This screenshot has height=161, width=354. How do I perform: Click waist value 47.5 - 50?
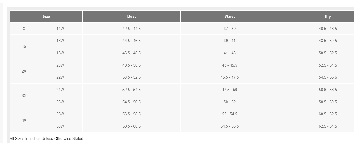tap(229, 90)
